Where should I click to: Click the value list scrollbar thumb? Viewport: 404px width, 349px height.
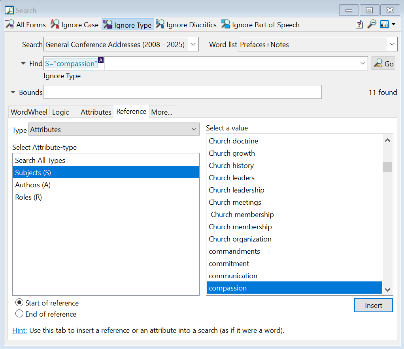(387, 167)
